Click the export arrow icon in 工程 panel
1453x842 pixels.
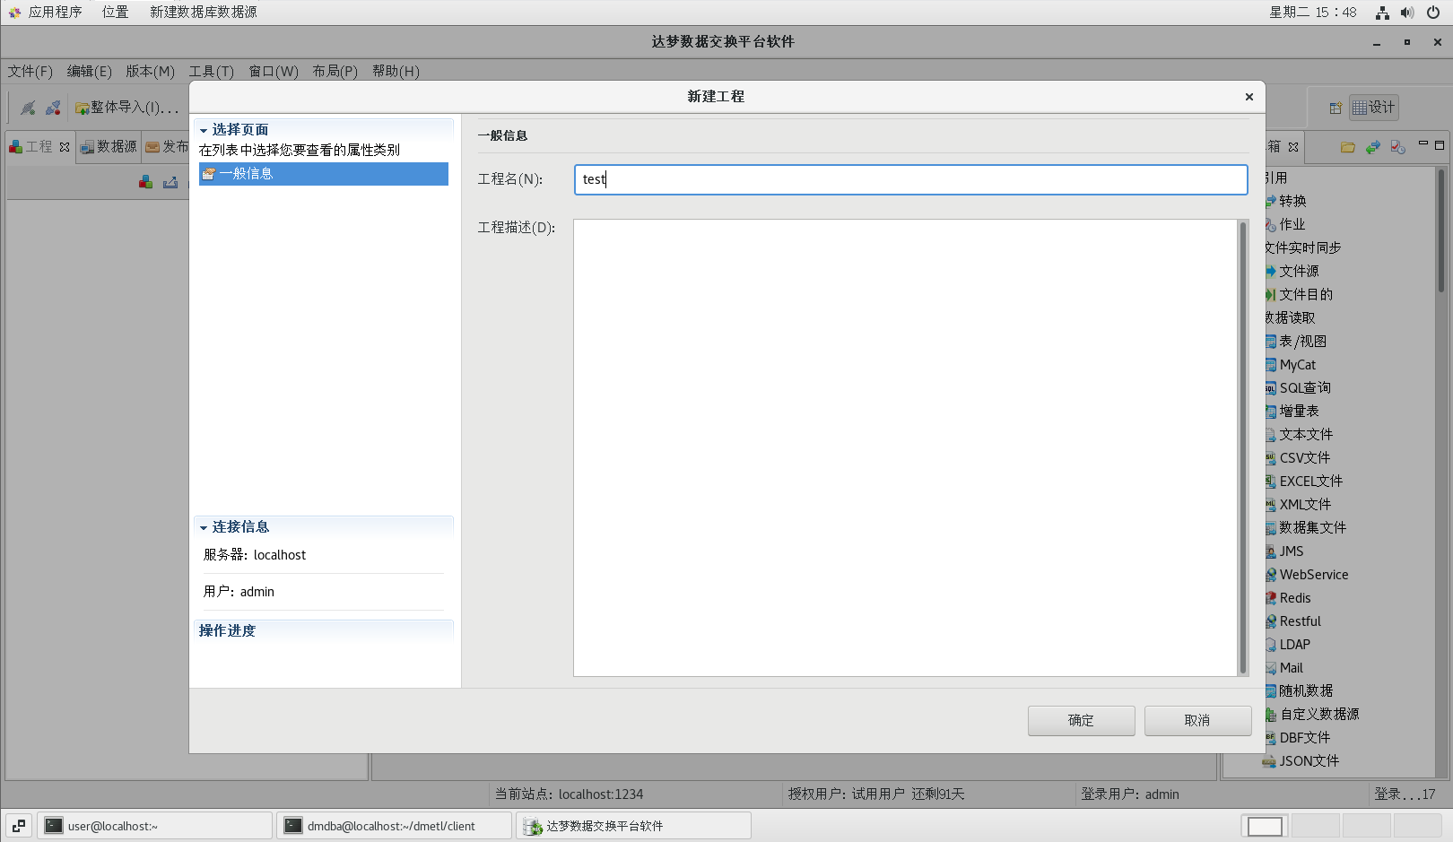coord(170,182)
